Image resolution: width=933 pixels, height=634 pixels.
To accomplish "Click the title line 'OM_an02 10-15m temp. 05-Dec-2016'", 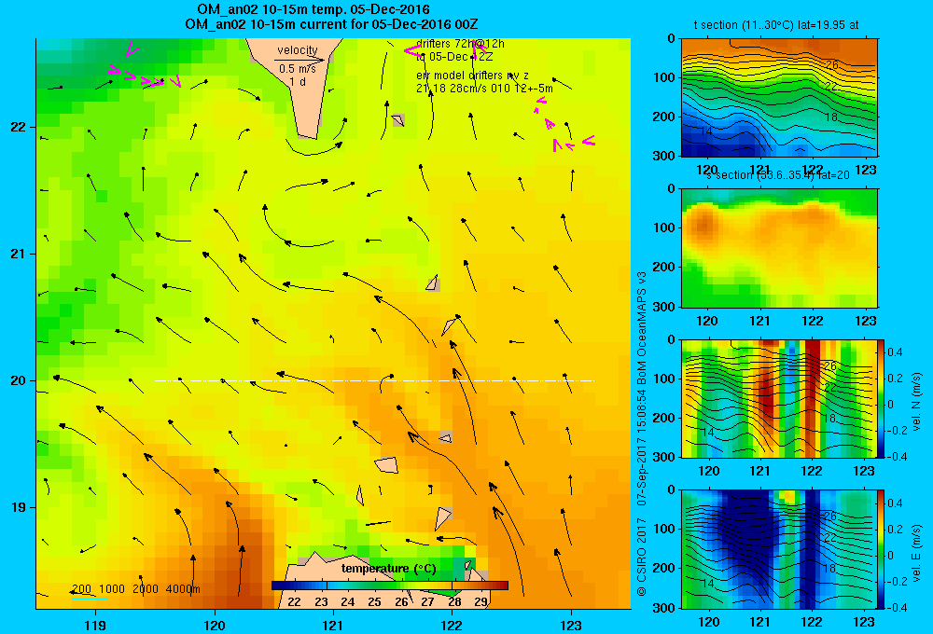I will 313,9.
